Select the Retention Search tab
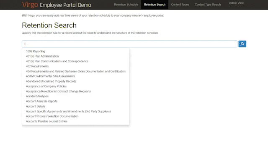Screen dimensions: 268x150 pyautogui.click(x=155, y=5)
